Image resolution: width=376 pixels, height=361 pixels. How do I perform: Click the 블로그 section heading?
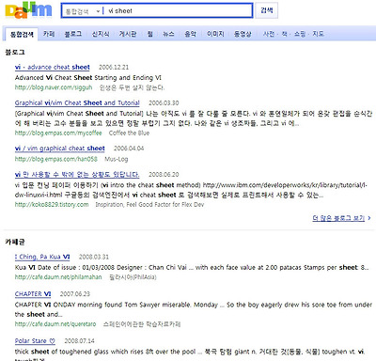pyautogui.click(x=15, y=53)
